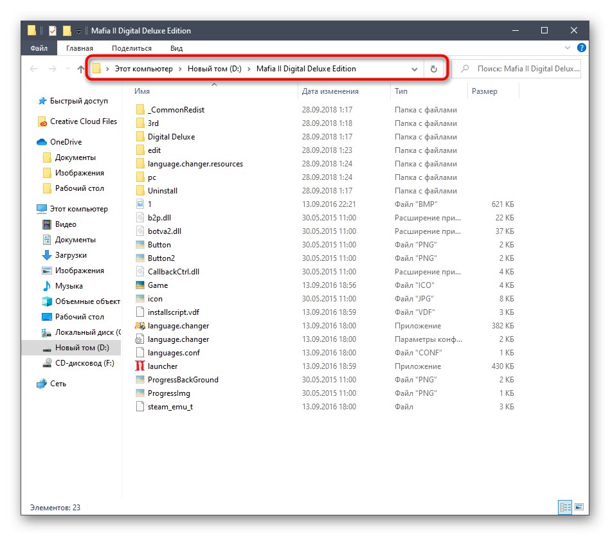
Task: Select the BMP file named 1
Action: coord(149,204)
